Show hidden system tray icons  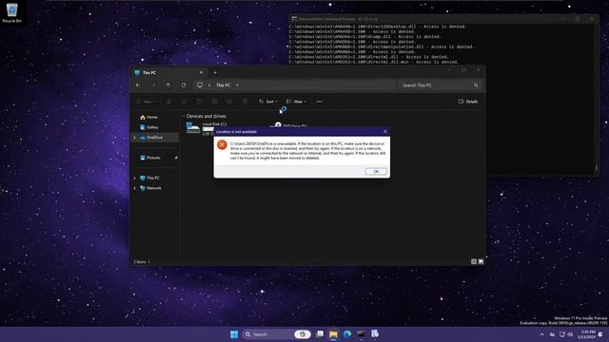[541, 334]
